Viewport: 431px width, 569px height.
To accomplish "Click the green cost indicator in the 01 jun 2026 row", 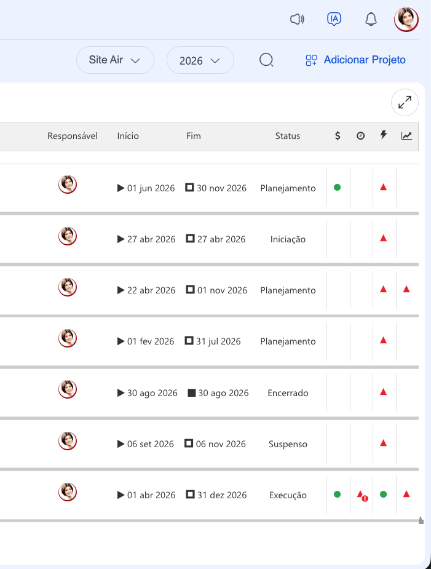I will pyautogui.click(x=337, y=187).
